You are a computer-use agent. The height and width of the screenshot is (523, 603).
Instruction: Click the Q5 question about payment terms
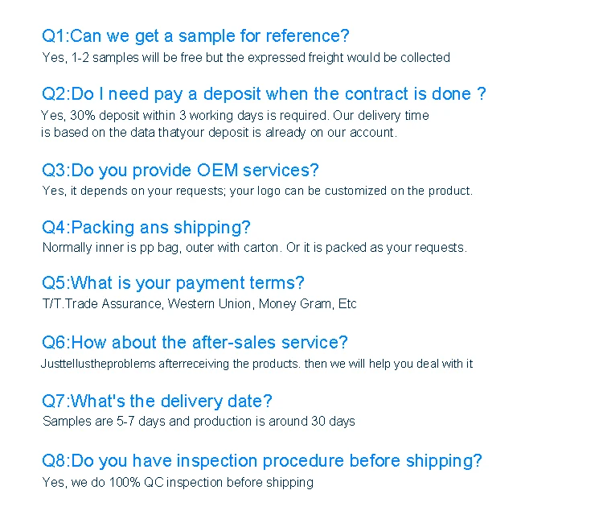[x=173, y=283]
